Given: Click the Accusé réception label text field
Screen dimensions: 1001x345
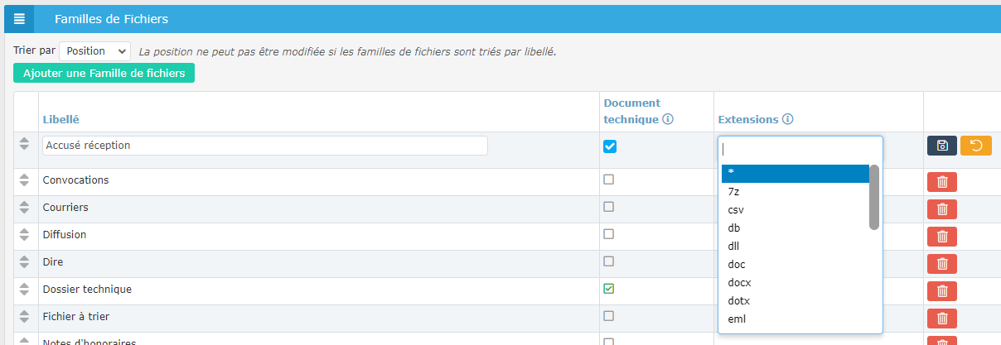Looking at the screenshot, I should pyautogui.click(x=264, y=146).
